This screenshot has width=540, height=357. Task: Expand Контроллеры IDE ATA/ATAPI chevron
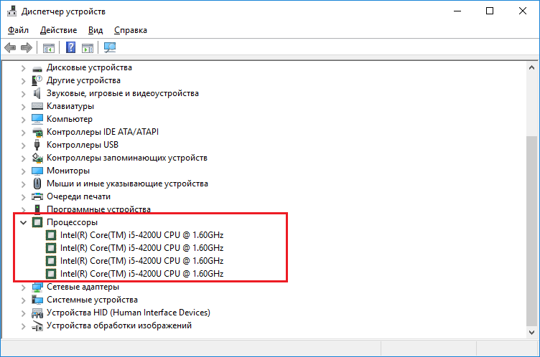[x=23, y=133]
